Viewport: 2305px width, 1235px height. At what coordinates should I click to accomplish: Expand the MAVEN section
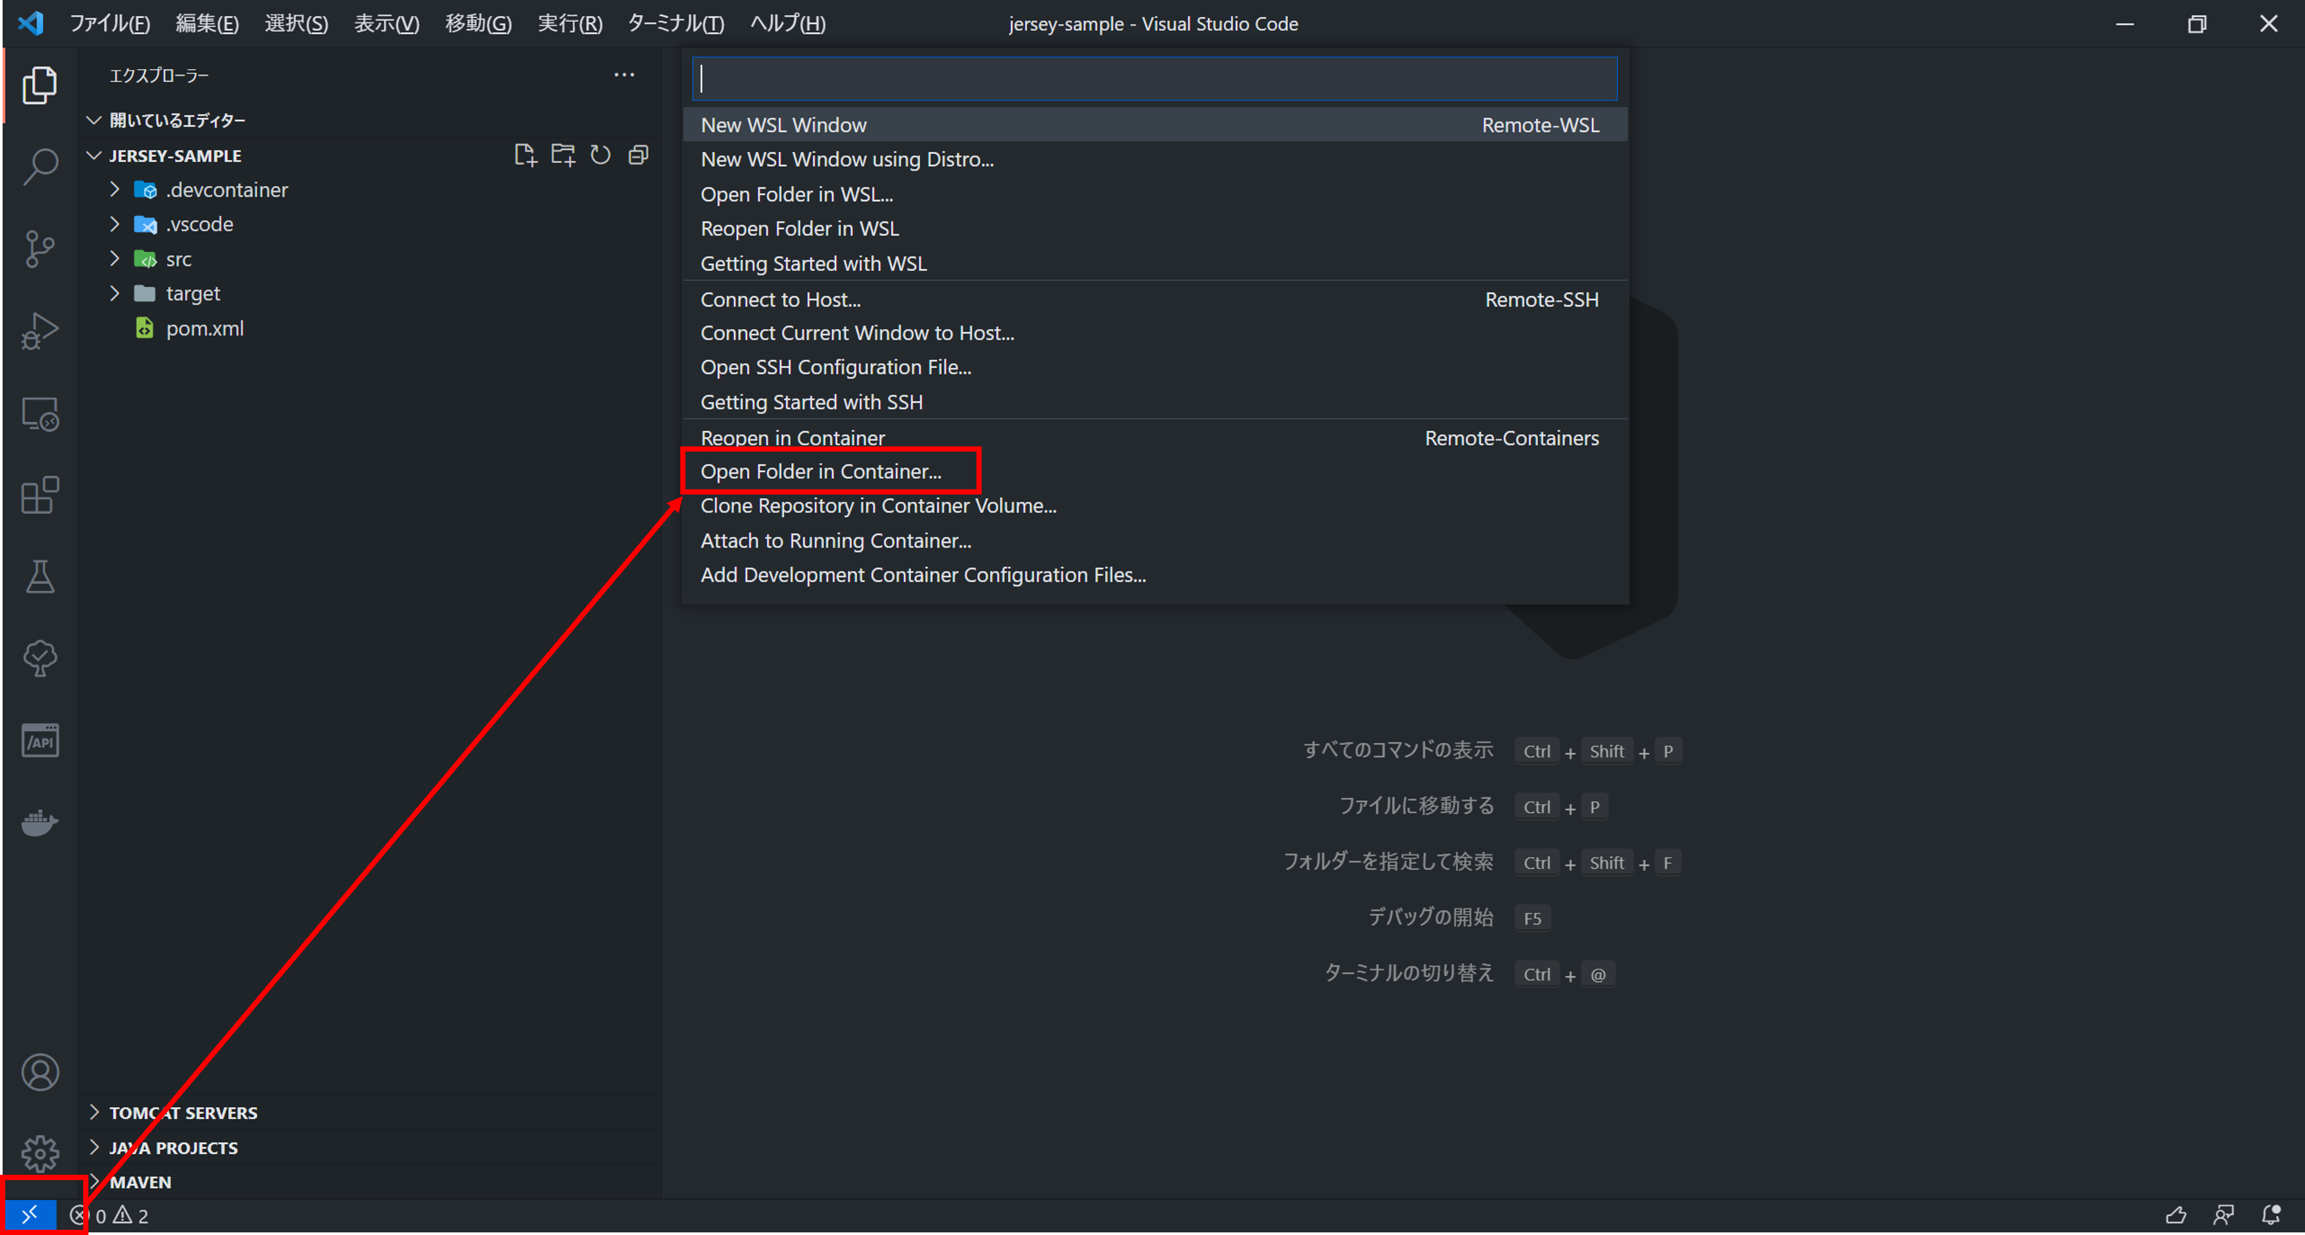140,1181
